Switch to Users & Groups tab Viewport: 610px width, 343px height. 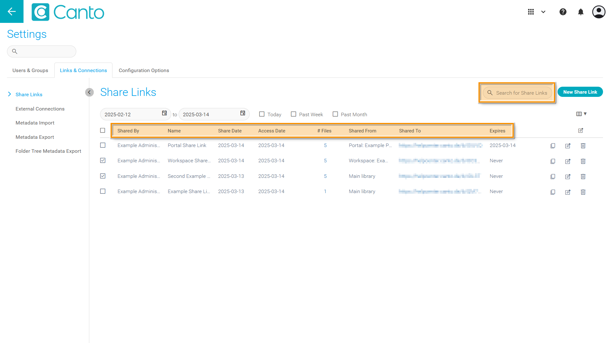30,71
